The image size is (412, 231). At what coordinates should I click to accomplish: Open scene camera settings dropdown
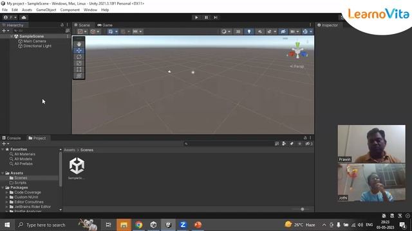[295, 31]
